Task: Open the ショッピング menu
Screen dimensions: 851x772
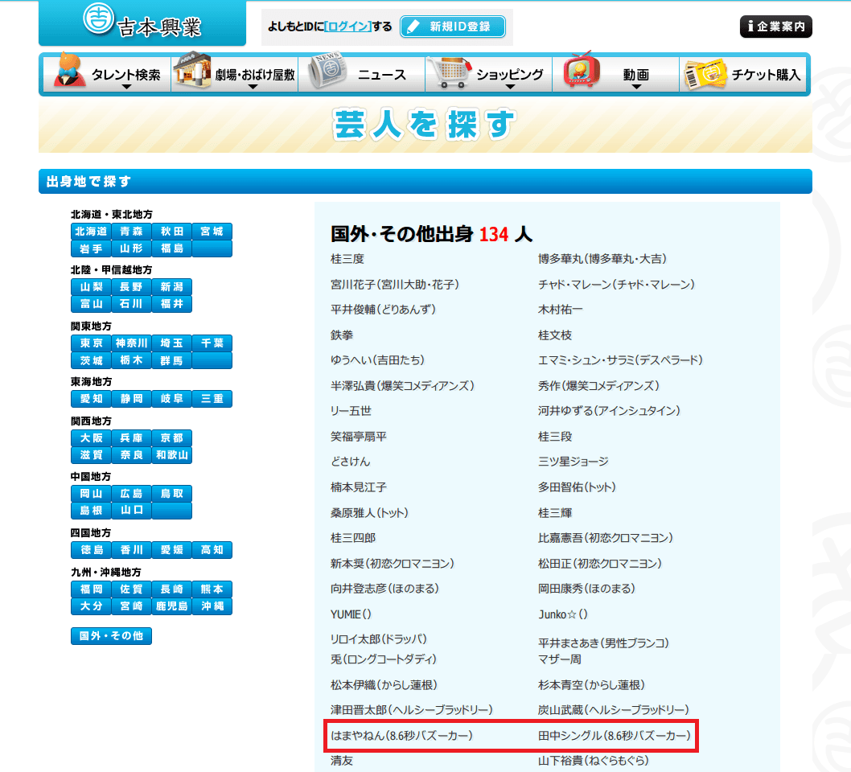Action: click(488, 74)
